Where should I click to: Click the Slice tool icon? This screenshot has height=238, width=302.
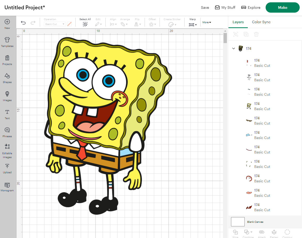235,232
